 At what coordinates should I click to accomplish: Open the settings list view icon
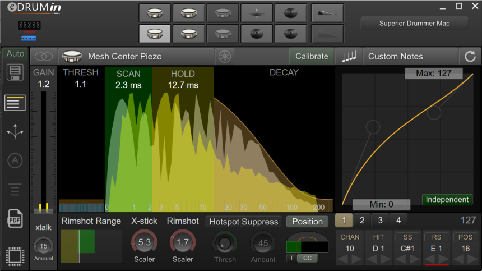click(x=15, y=103)
